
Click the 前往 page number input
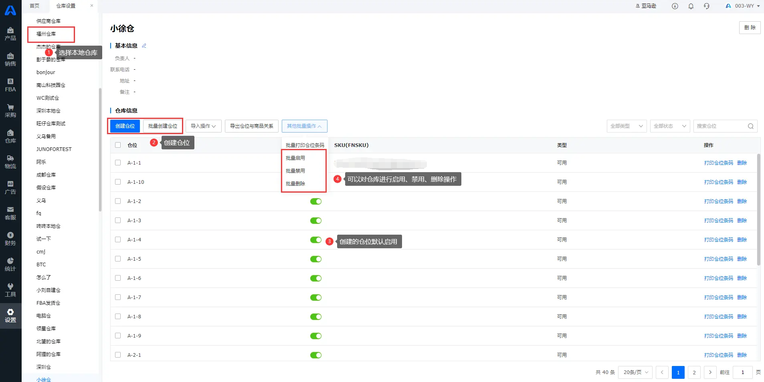[x=743, y=372]
